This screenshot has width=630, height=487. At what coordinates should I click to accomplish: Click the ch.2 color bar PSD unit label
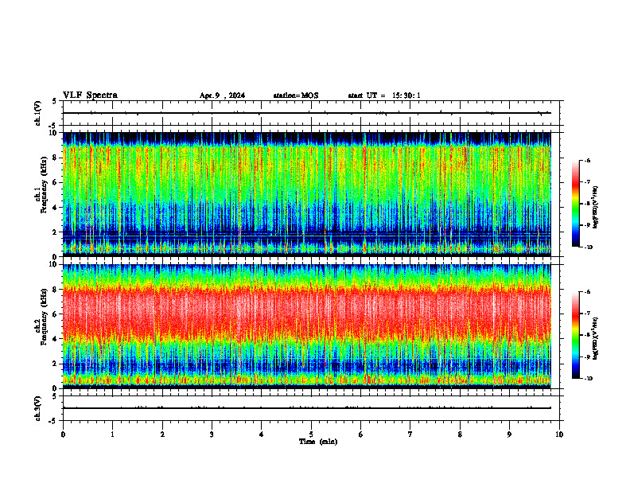click(x=596, y=337)
